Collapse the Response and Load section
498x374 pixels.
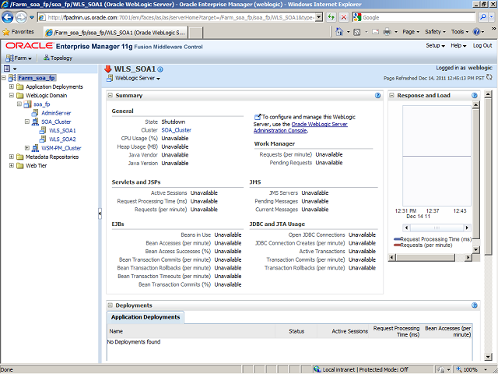[x=392, y=95]
